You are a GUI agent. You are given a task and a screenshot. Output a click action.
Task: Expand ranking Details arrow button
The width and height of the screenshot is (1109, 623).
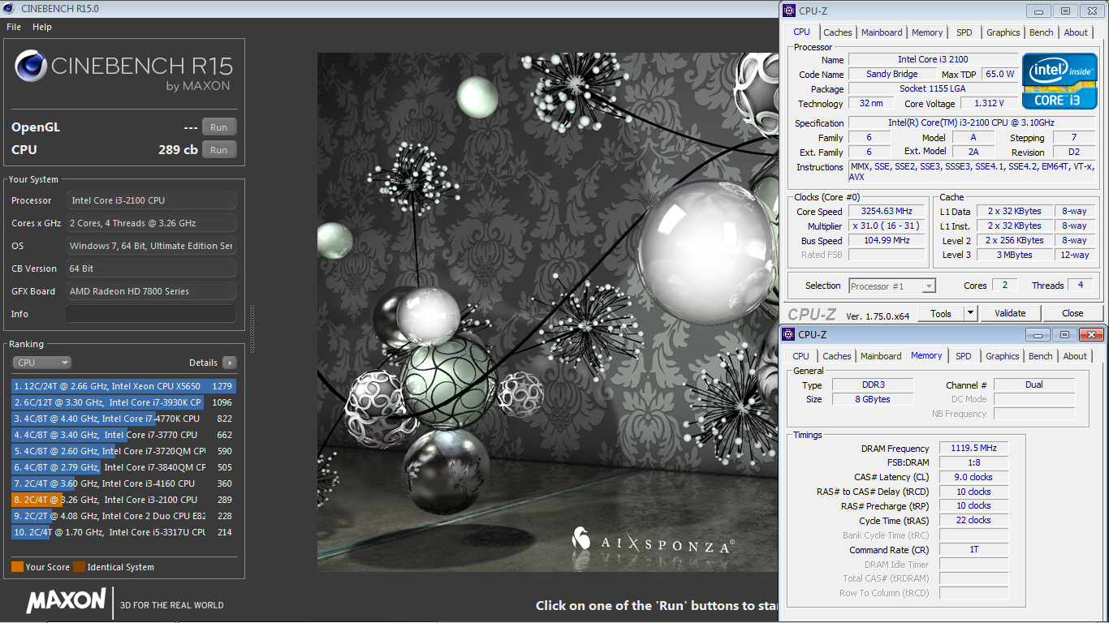[x=230, y=363]
